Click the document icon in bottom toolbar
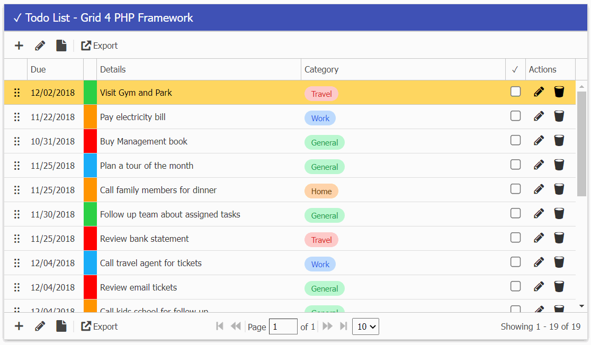Screen dimensions: 591x345 tap(61, 326)
